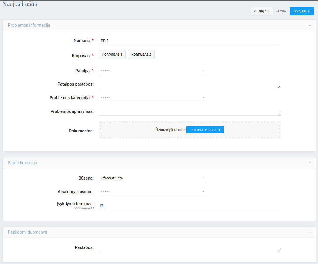Open the Patalpa dropdown
This screenshot has height=264, width=318.
152,70
